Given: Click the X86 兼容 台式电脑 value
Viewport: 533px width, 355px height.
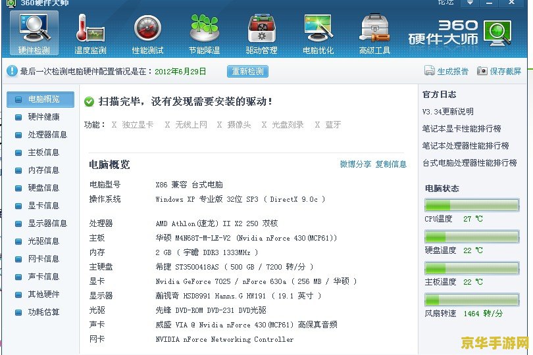Looking at the screenshot, I should click(x=190, y=185).
